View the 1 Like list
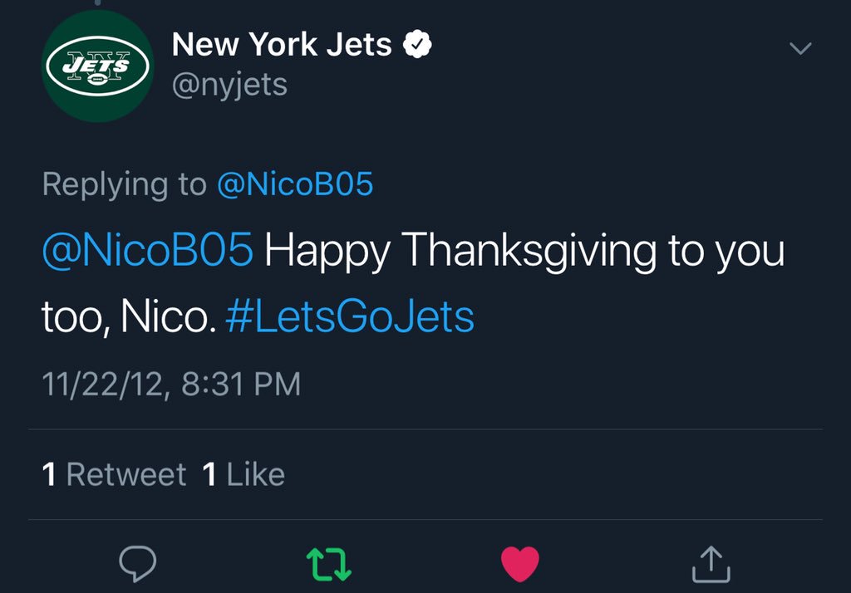 coord(243,474)
